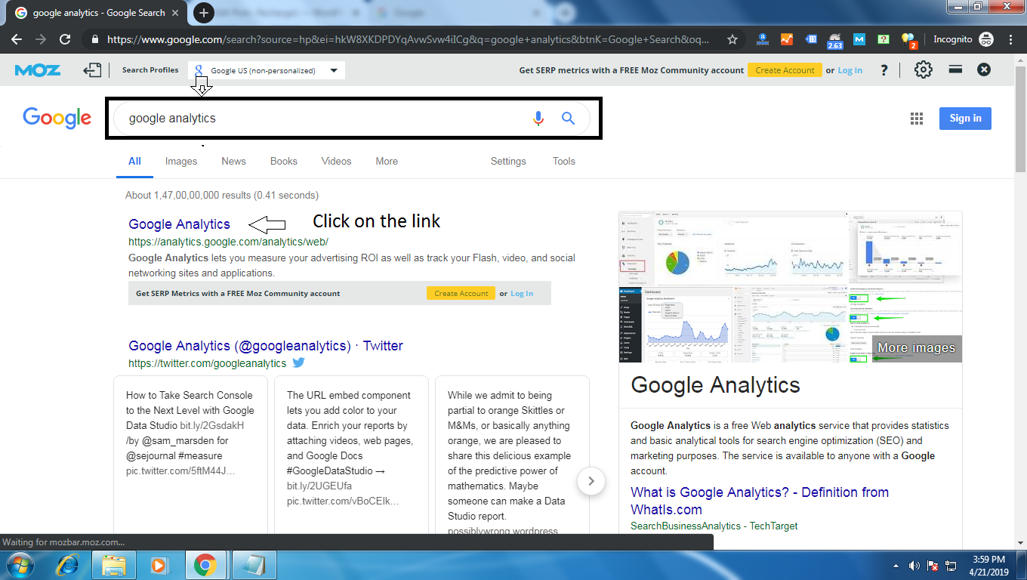Click page vertical scrollbar
Screen dimensions: 1027x580
(x=1020, y=121)
